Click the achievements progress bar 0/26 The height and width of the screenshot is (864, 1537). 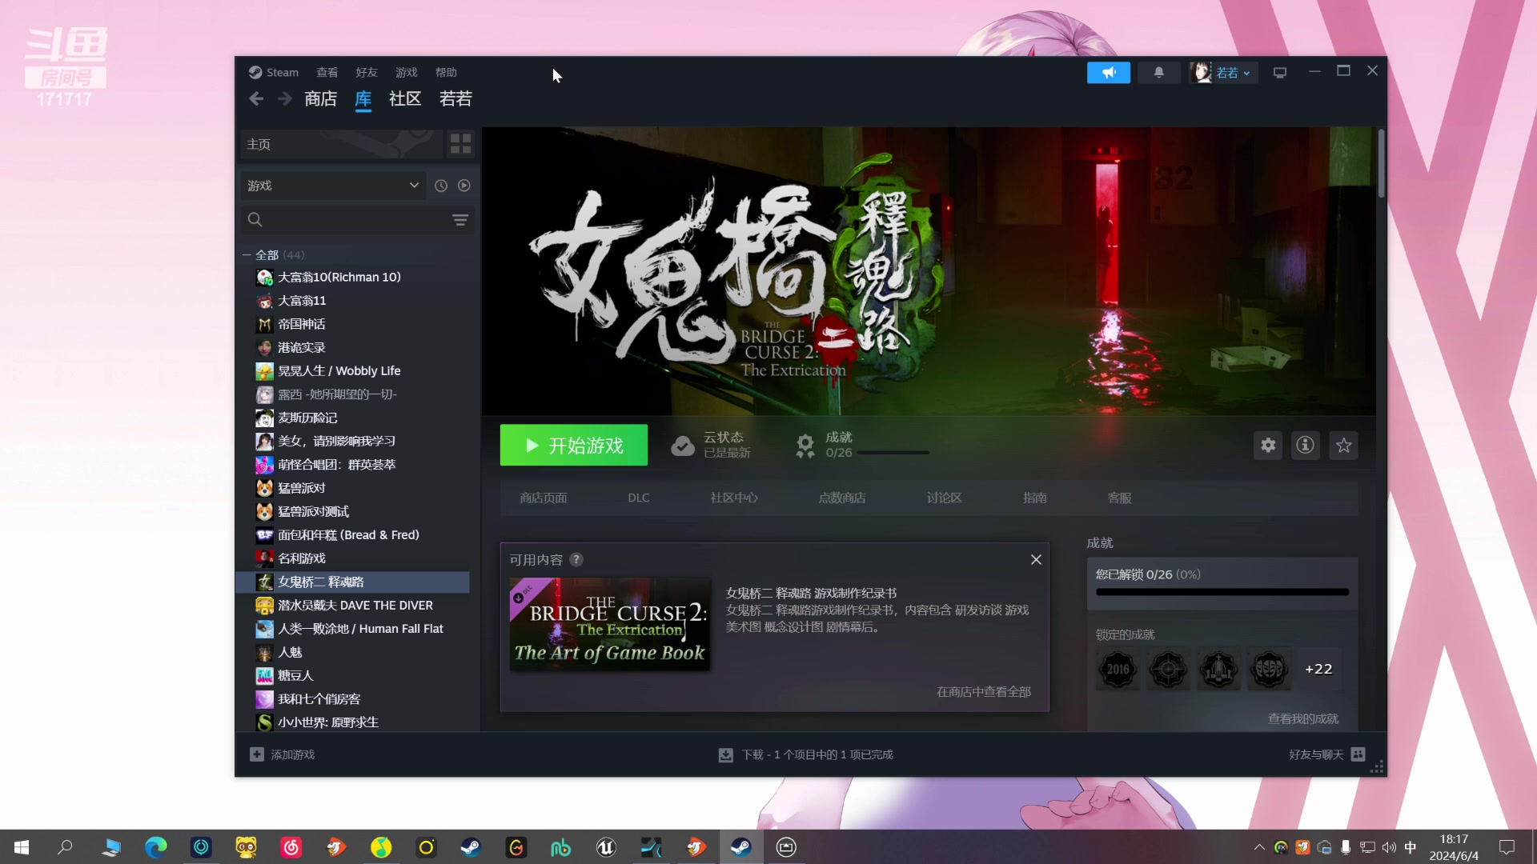pos(893,452)
